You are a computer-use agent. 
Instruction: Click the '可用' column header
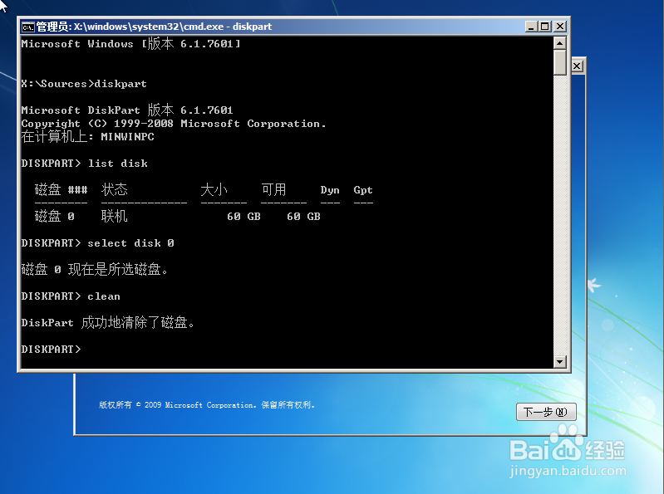click(x=273, y=190)
